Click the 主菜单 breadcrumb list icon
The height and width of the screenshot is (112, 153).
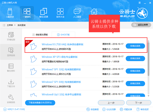(x=4, y=25)
